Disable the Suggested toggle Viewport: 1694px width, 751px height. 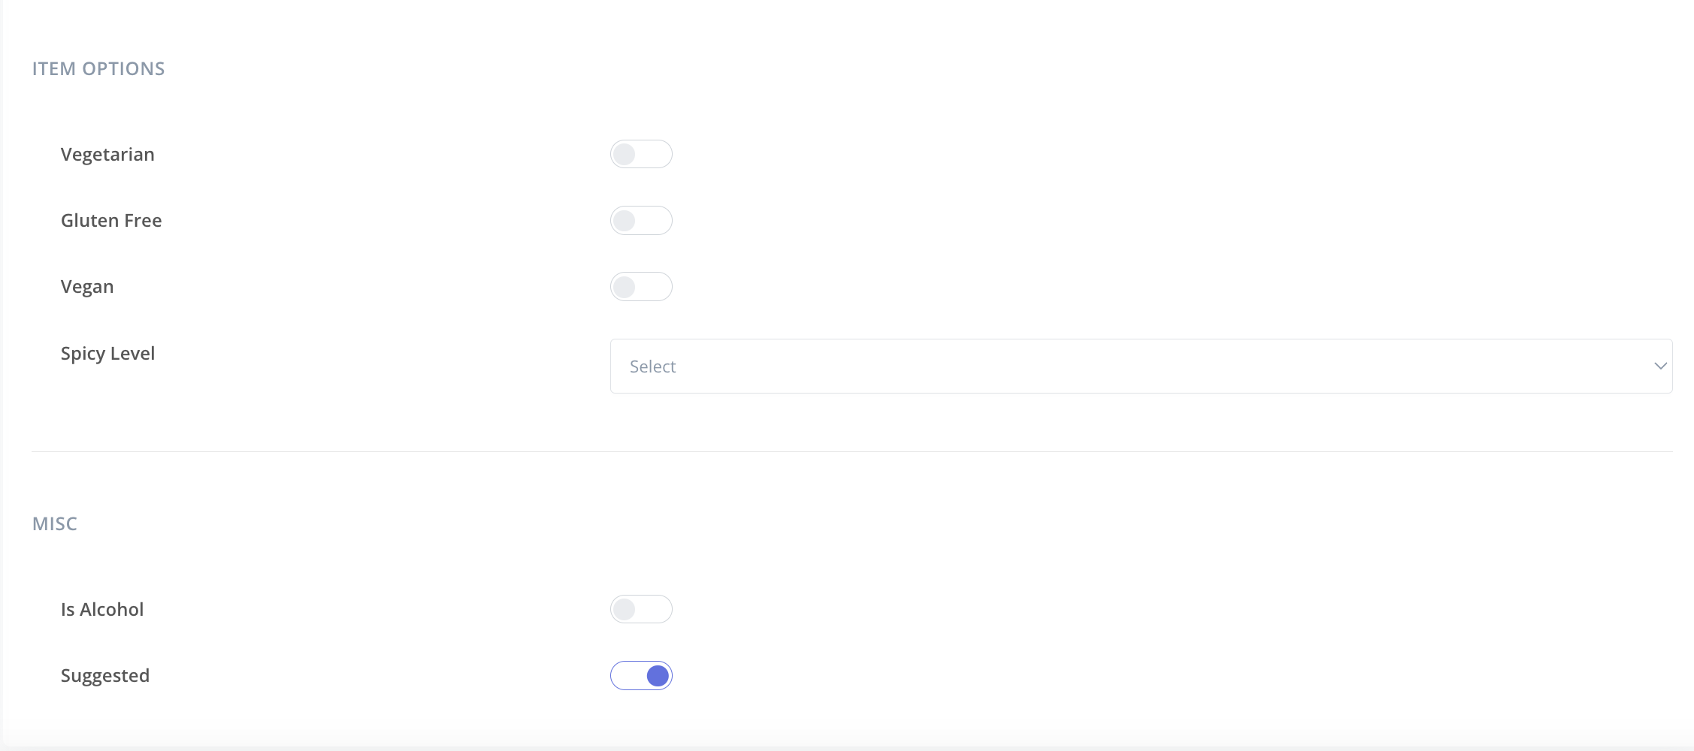pos(641,675)
